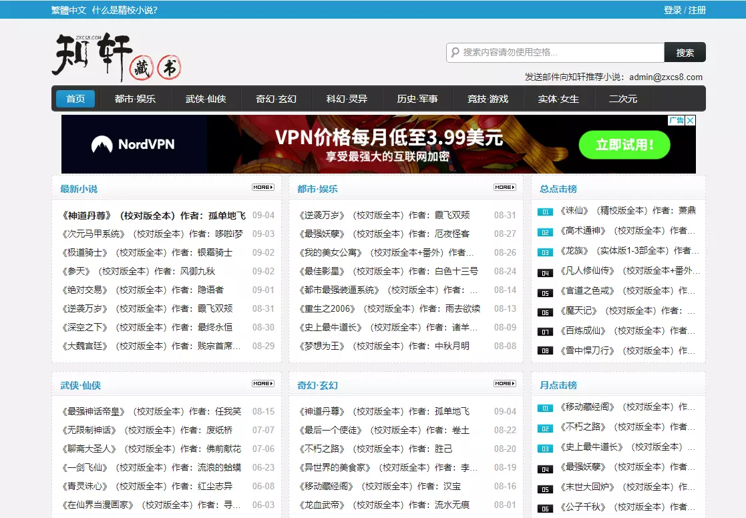Image resolution: width=746 pixels, height=518 pixels.
Task: Click the NordVPN banner advertisement image
Action: click(x=378, y=144)
